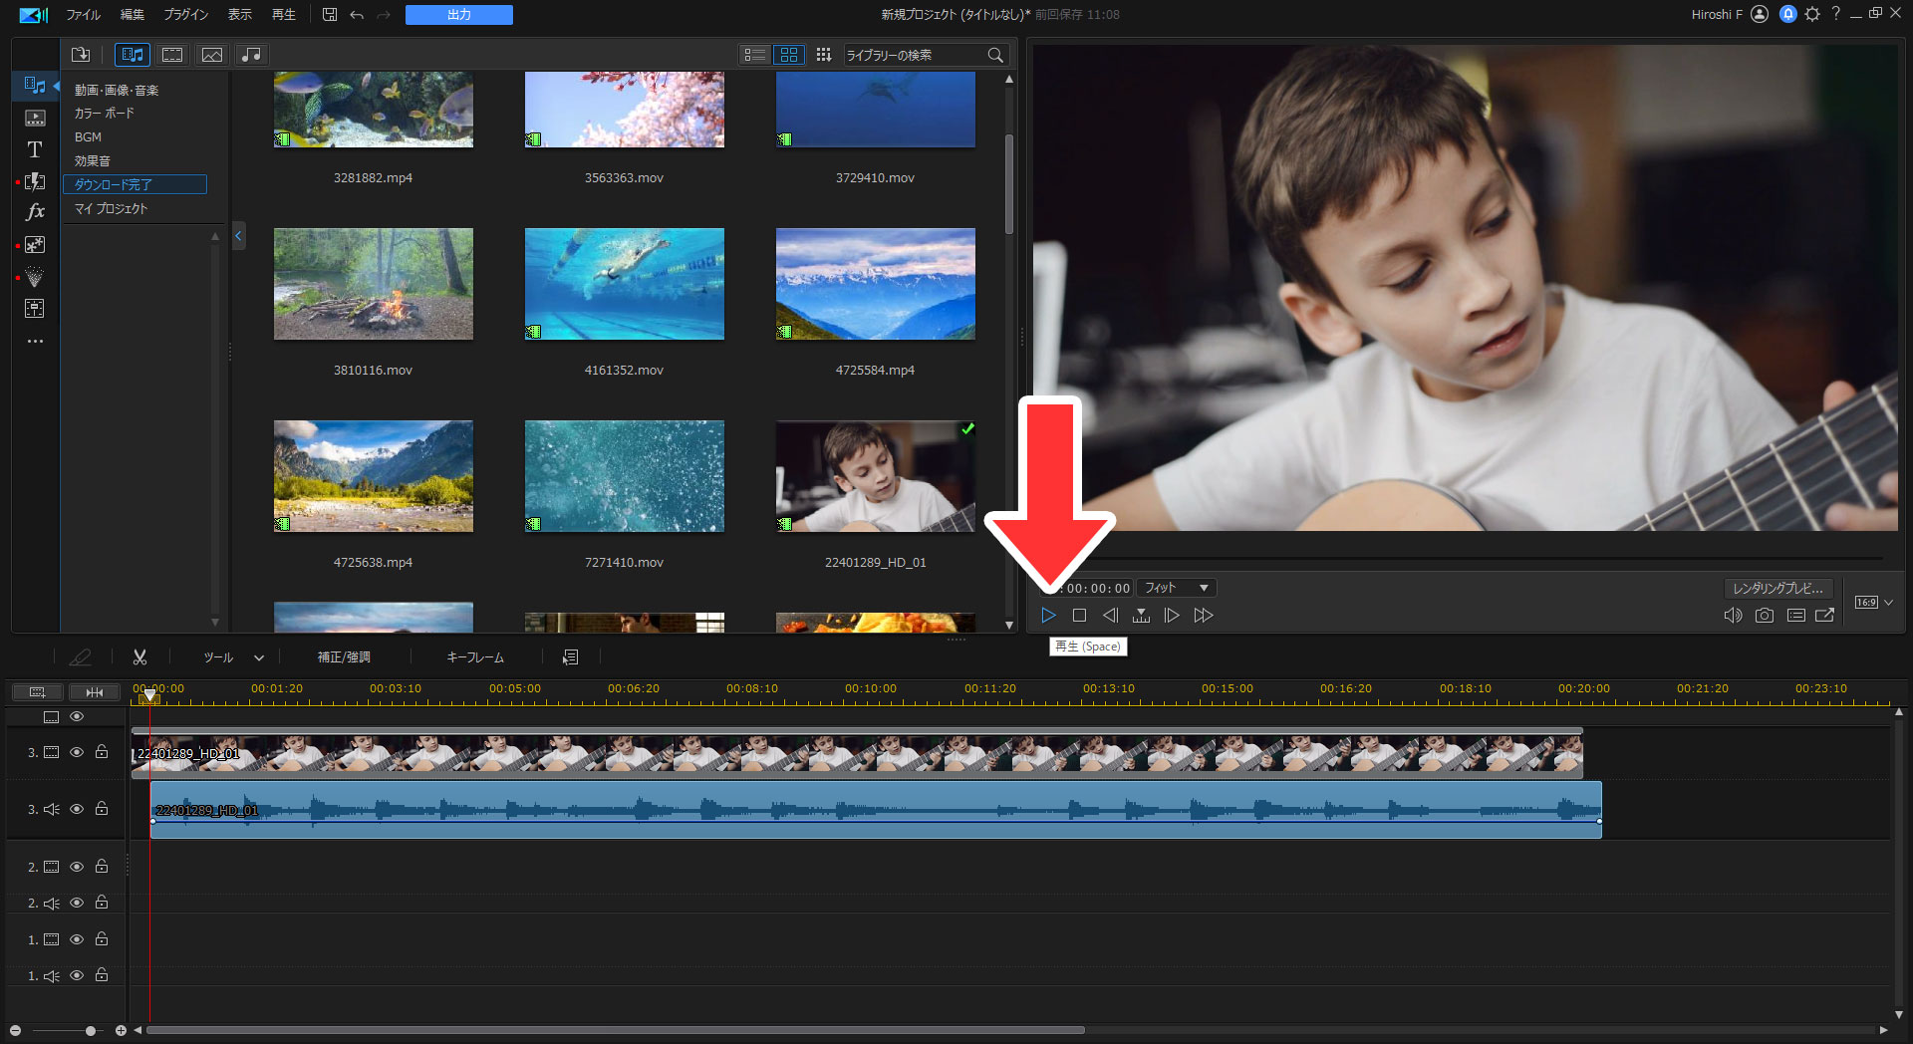Open the Transition Room icon

[35, 181]
